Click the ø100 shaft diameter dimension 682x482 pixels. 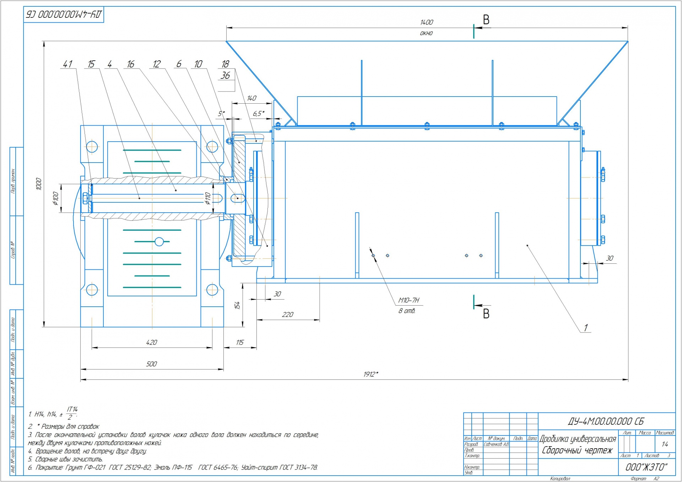[x=55, y=198]
